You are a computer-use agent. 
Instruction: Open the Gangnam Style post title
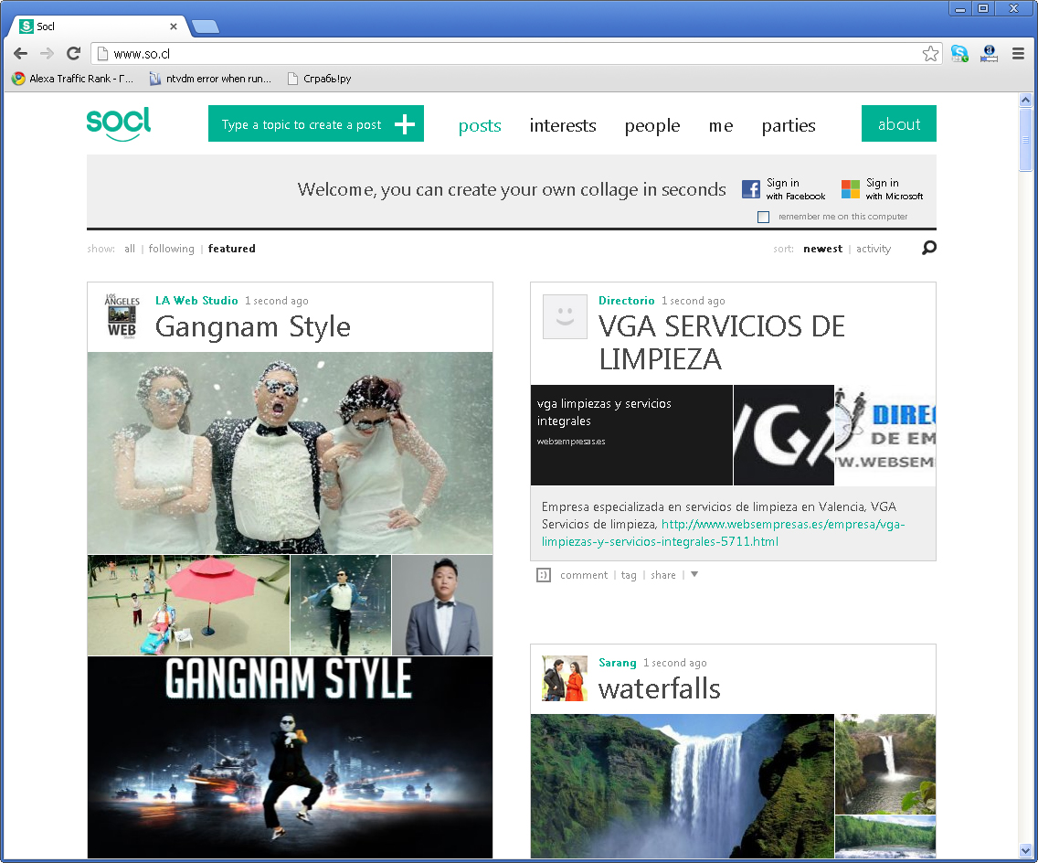coord(253,327)
